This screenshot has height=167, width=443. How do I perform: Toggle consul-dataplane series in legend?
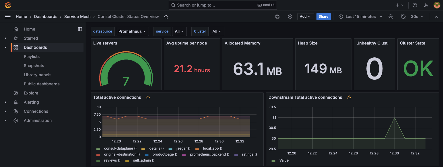click(x=120, y=148)
